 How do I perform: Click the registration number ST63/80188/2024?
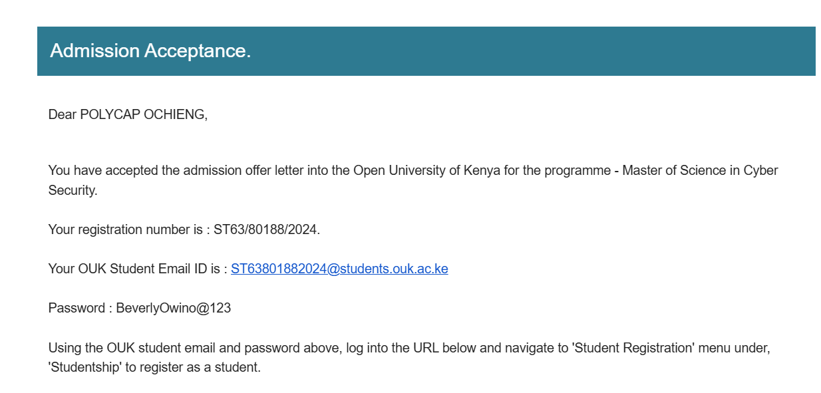click(266, 230)
